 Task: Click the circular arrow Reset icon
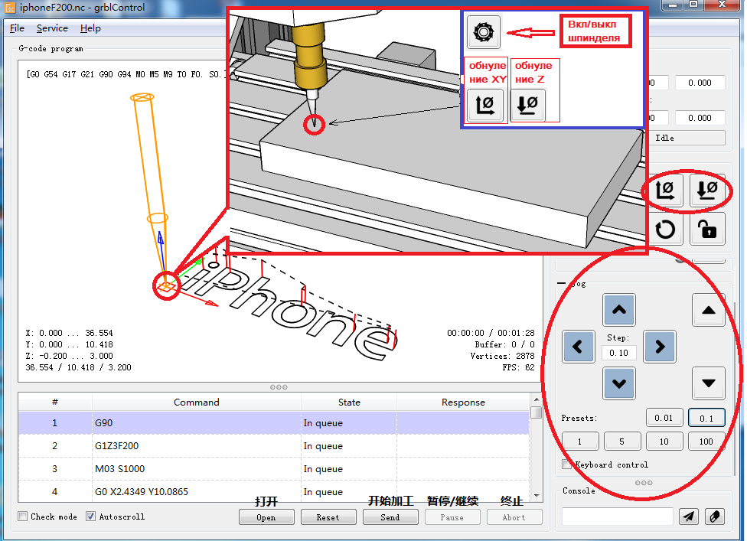click(664, 230)
